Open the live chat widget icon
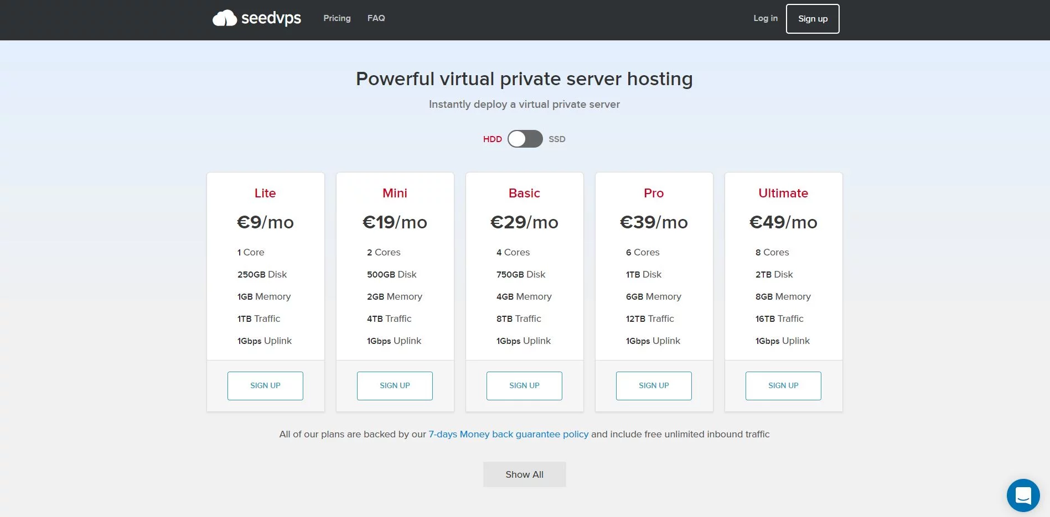Viewport: 1050px width, 517px height. [1023, 495]
